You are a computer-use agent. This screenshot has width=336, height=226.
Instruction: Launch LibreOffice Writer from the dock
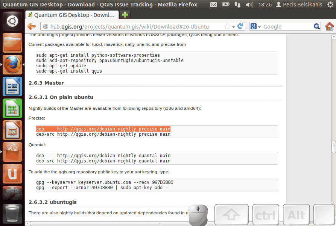click(12, 86)
